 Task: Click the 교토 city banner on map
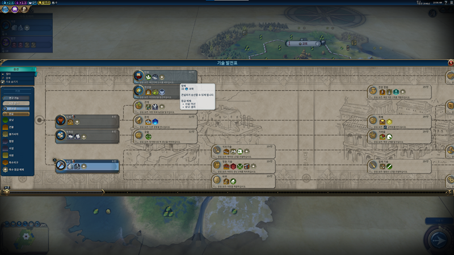click(304, 44)
